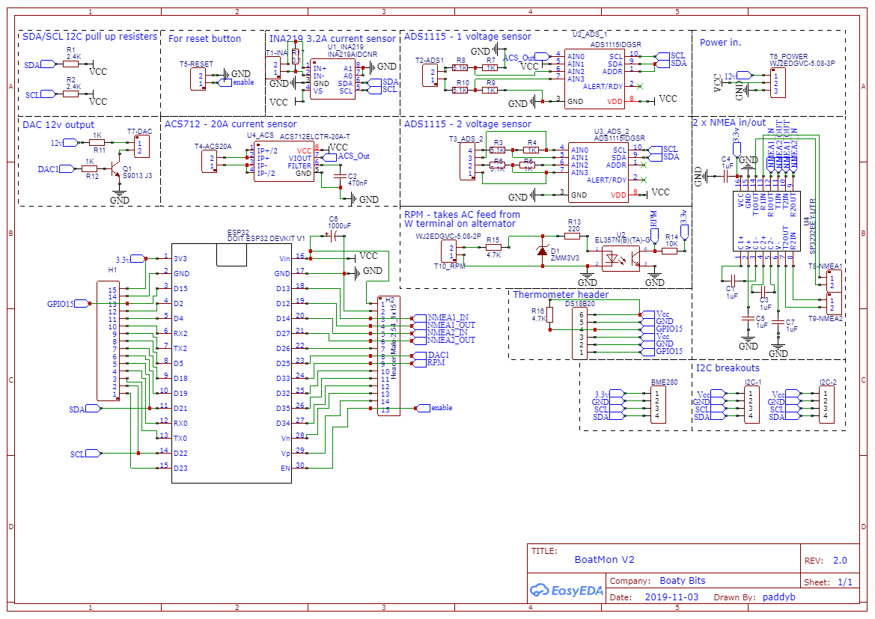The image size is (875, 619).
Task: Select the BME280 header symbol
Action: (659, 405)
